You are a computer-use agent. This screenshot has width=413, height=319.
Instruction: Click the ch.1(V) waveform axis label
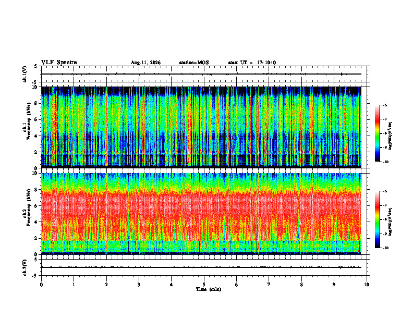click(25, 74)
